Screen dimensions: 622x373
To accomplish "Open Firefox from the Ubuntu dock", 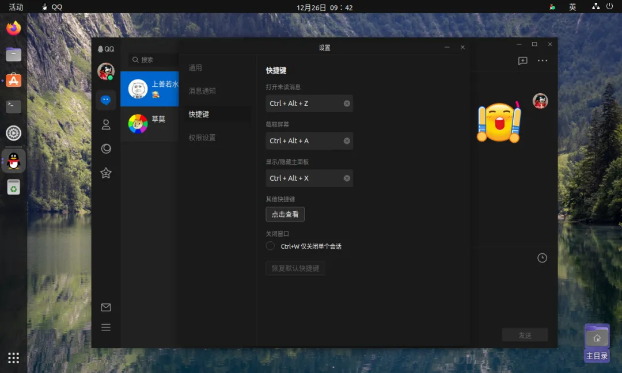I will click(13, 29).
